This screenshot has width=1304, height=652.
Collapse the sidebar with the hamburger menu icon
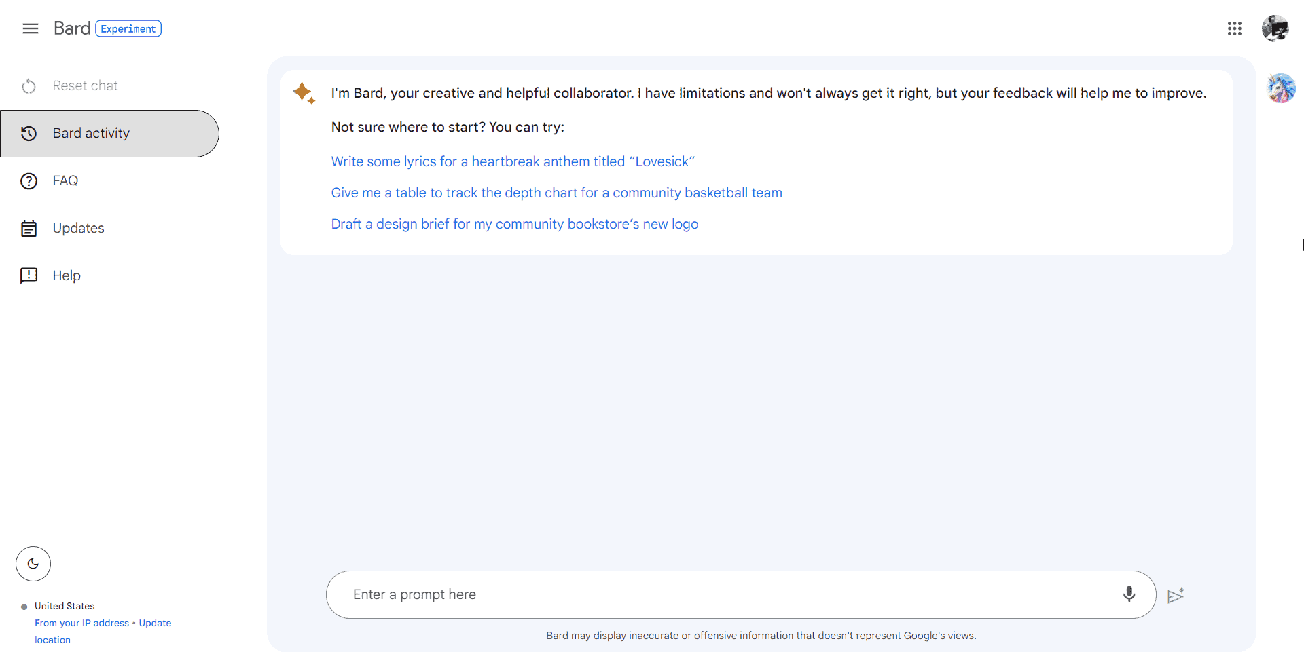30,28
